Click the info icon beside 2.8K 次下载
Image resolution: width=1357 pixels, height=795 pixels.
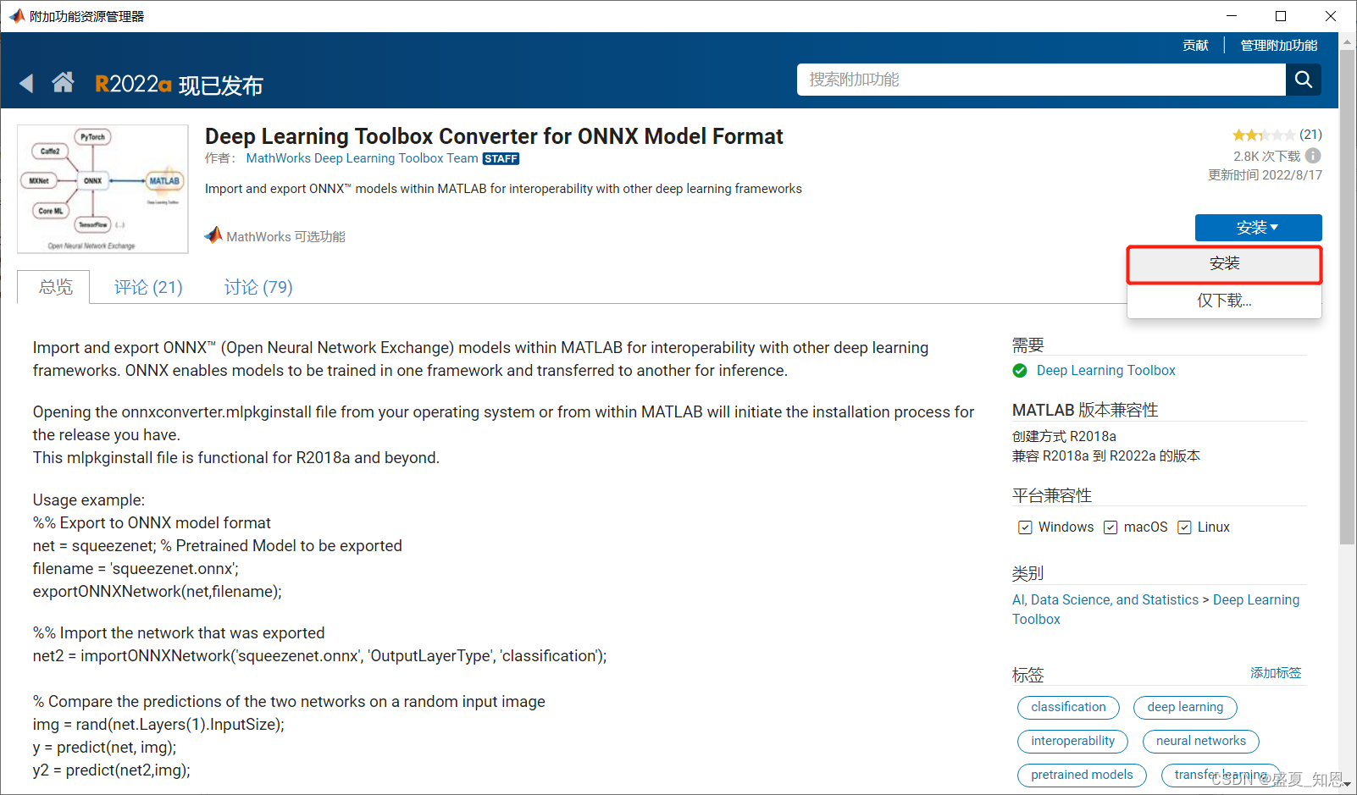pyautogui.click(x=1314, y=156)
